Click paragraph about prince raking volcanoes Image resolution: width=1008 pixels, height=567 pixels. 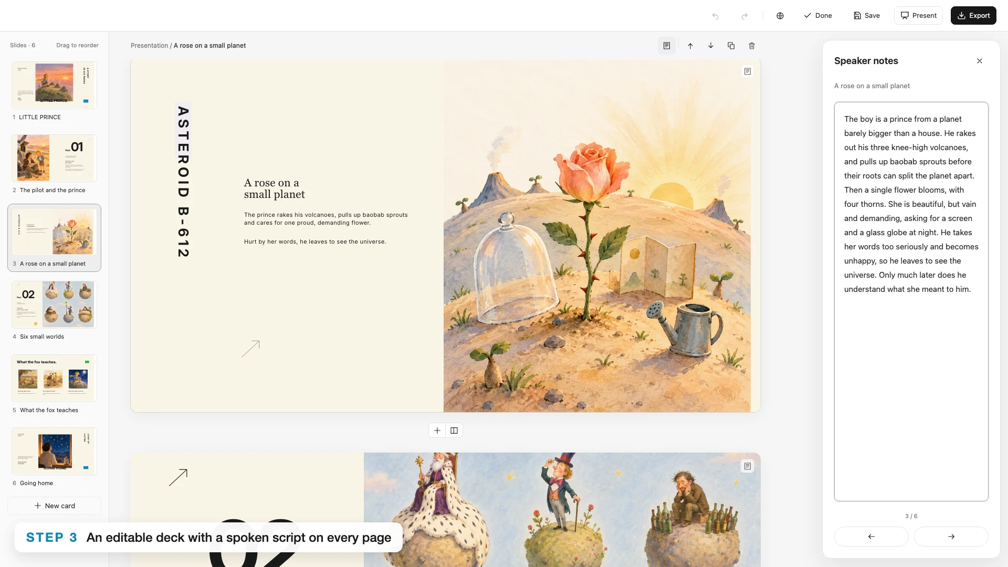click(x=326, y=219)
